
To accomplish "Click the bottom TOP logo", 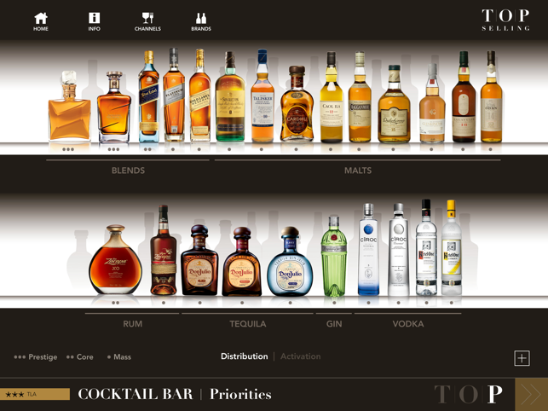I will 469,394.
